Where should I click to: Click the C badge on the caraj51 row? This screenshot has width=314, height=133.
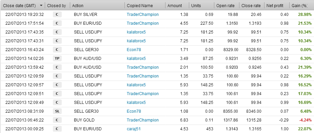point(57,129)
